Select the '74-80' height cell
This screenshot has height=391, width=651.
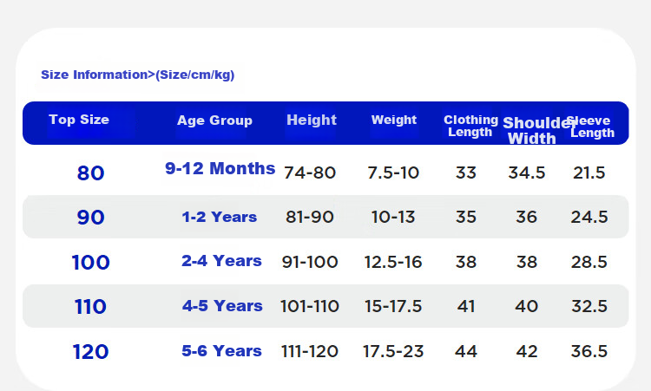pos(310,173)
